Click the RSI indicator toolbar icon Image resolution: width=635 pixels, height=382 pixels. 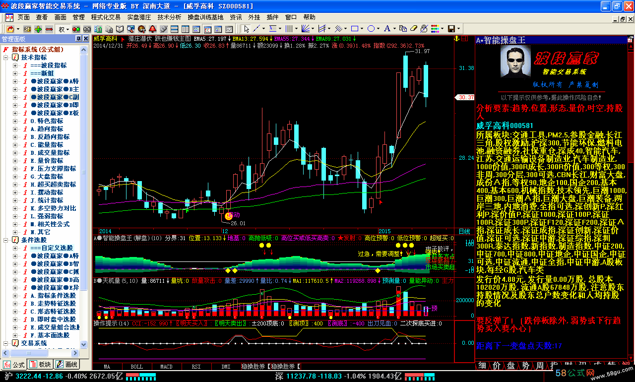pos(27,29)
